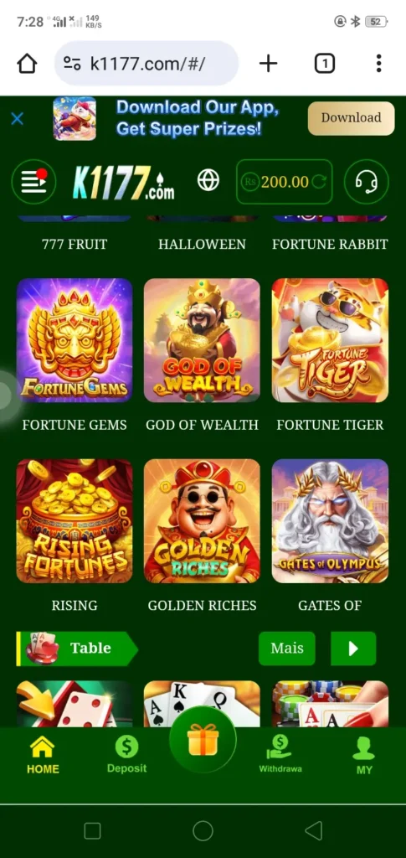Image resolution: width=406 pixels, height=858 pixels.
Task: Open browser home icon
Action: [27, 64]
